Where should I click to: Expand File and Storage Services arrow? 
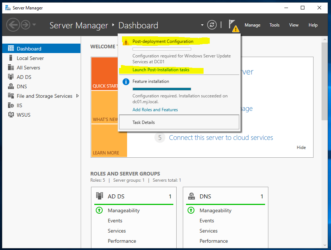[78, 96]
